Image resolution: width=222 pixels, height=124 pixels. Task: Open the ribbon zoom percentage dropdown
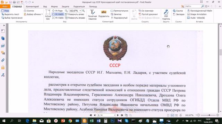pos(80,11)
